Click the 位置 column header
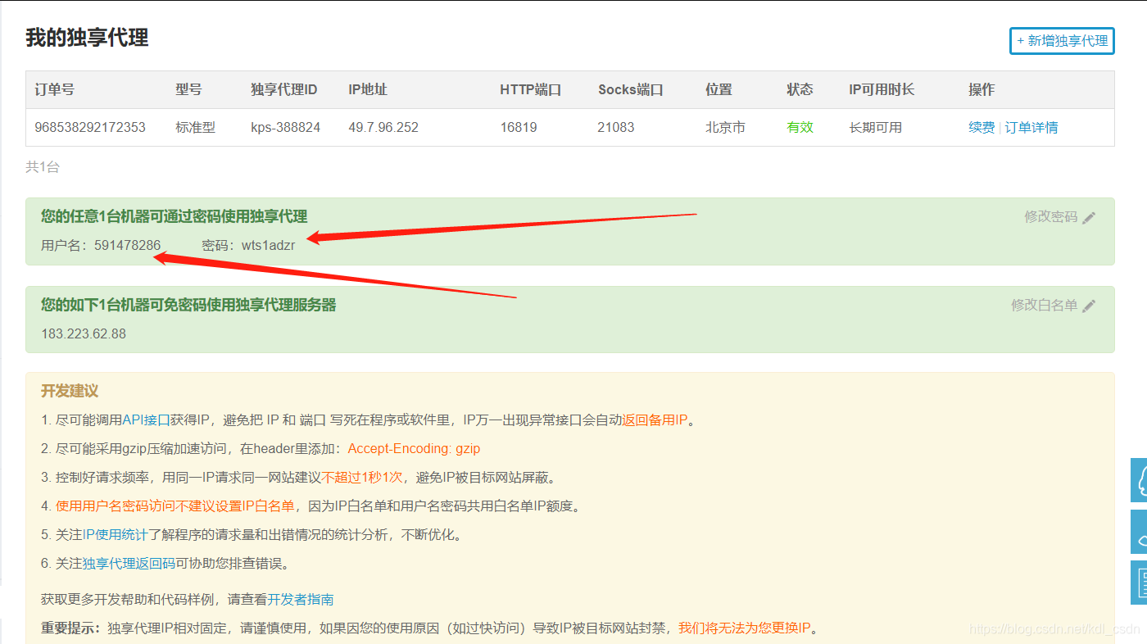 pyautogui.click(x=719, y=90)
